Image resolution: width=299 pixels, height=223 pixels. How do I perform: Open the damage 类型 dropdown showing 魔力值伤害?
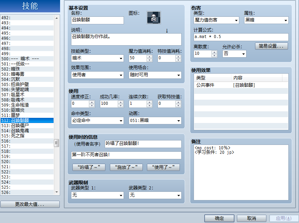coord(216,20)
